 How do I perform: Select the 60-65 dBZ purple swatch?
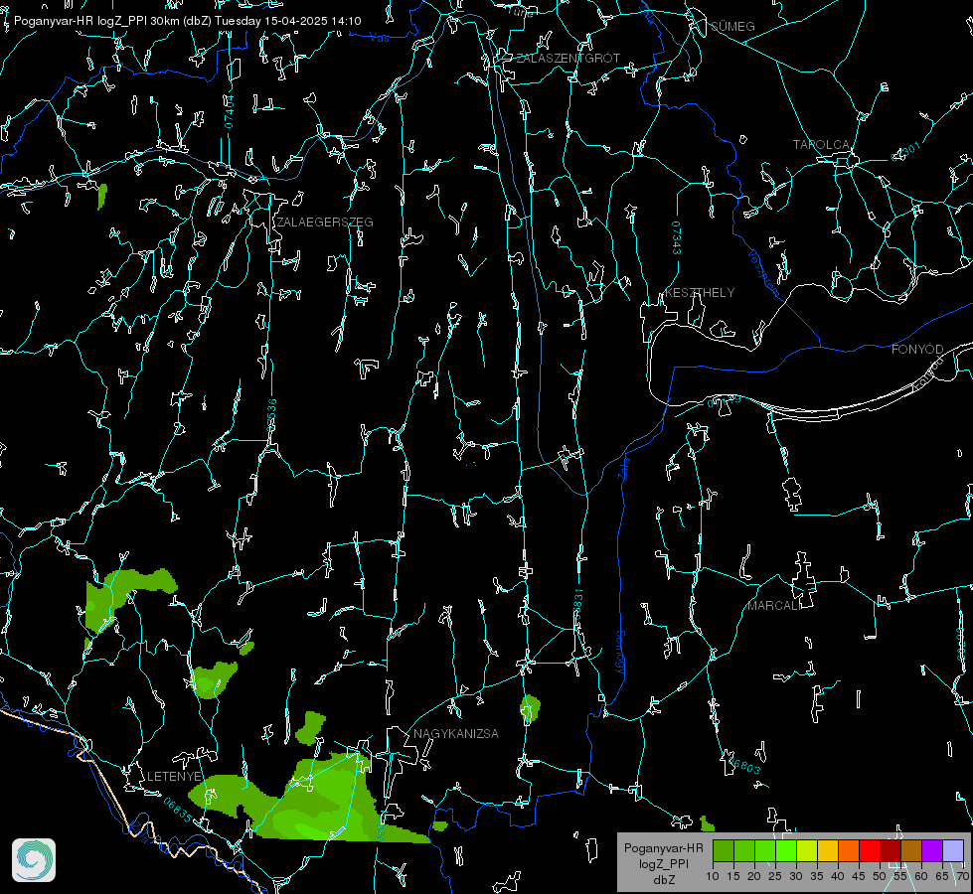(932, 850)
